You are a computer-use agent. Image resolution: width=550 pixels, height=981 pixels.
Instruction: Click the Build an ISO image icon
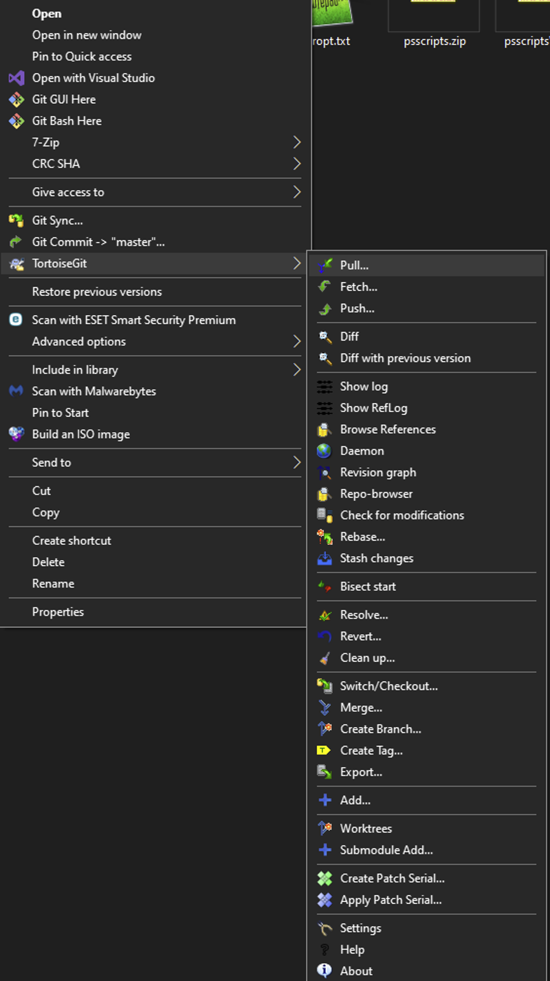(x=16, y=434)
